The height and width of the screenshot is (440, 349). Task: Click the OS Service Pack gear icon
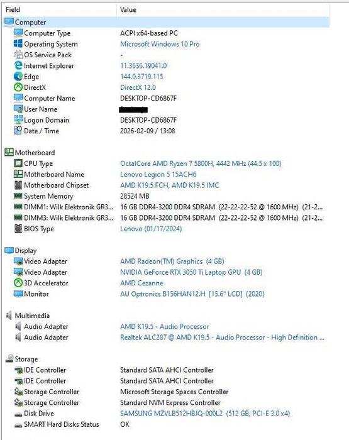point(18,55)
